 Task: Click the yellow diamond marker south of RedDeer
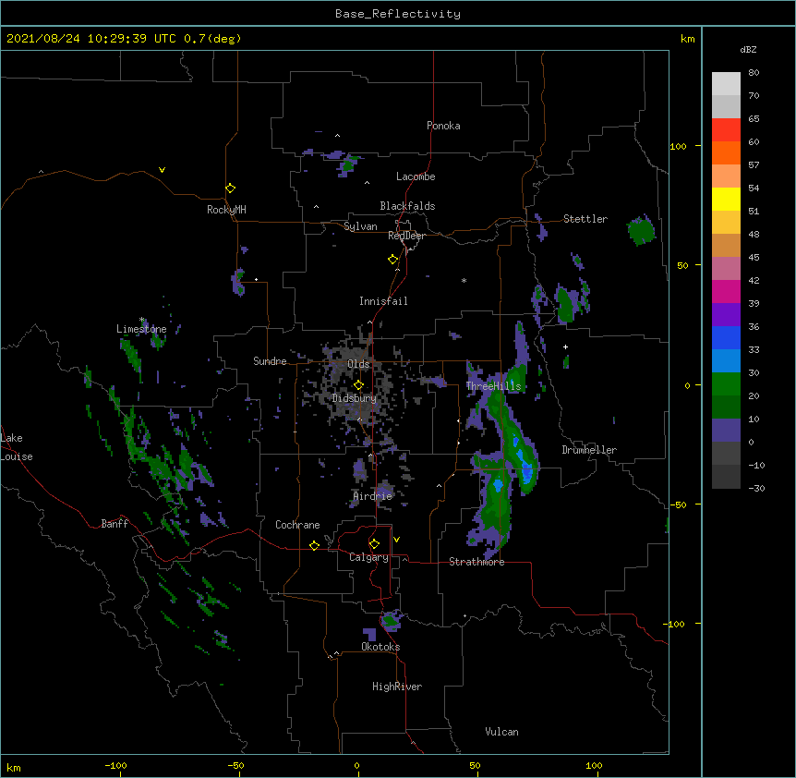click(x=393, y=260)
